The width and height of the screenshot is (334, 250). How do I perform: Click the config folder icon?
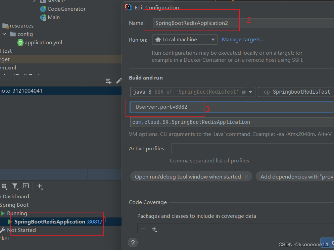click(13, 34)
